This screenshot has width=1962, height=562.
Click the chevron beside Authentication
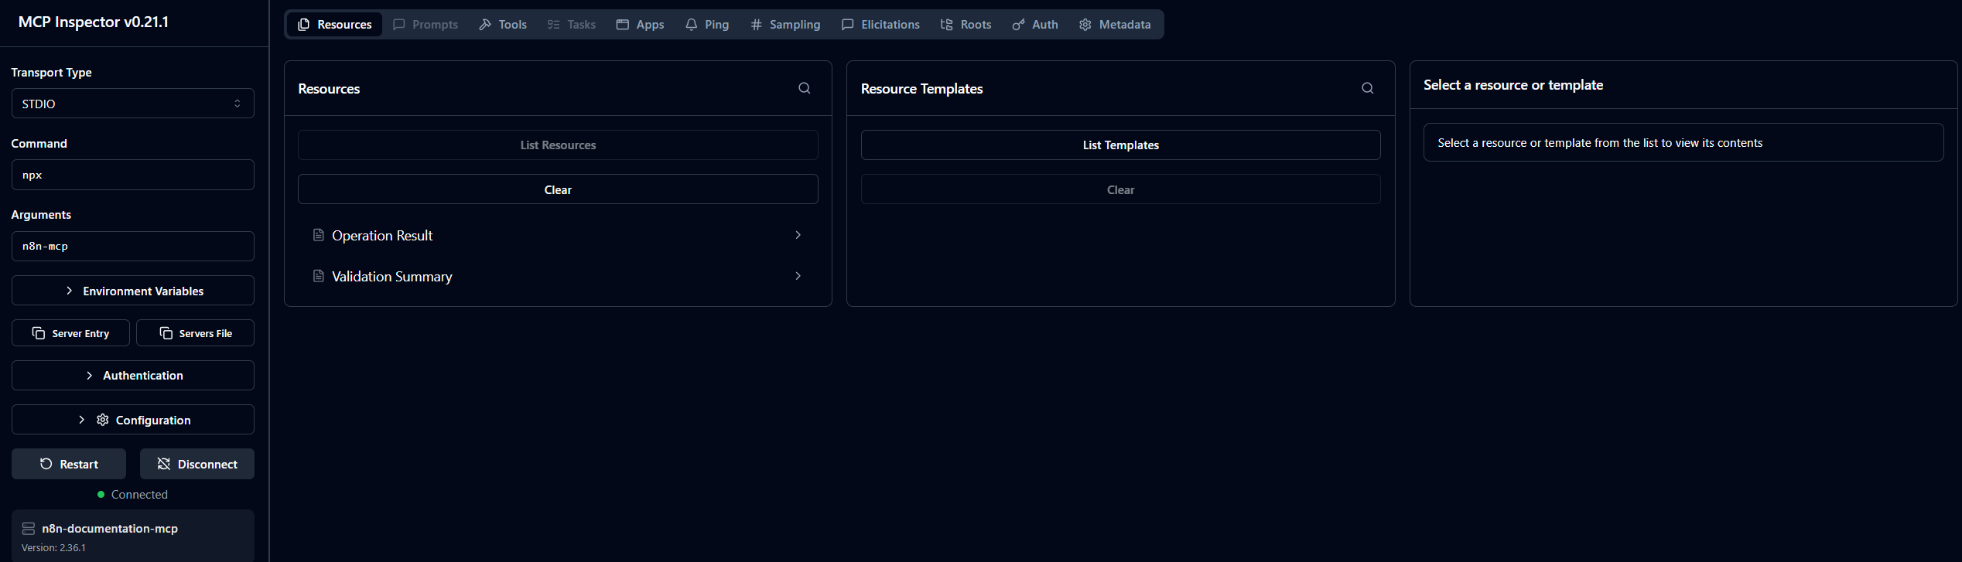90,376
